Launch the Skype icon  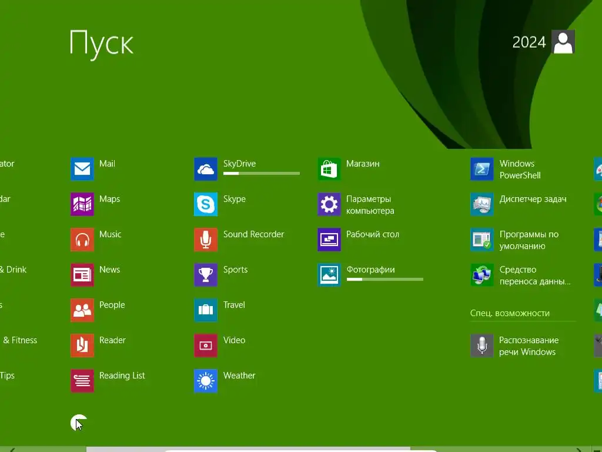[206, 204]
